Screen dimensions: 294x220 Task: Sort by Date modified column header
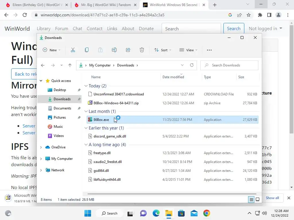point(173,77)
